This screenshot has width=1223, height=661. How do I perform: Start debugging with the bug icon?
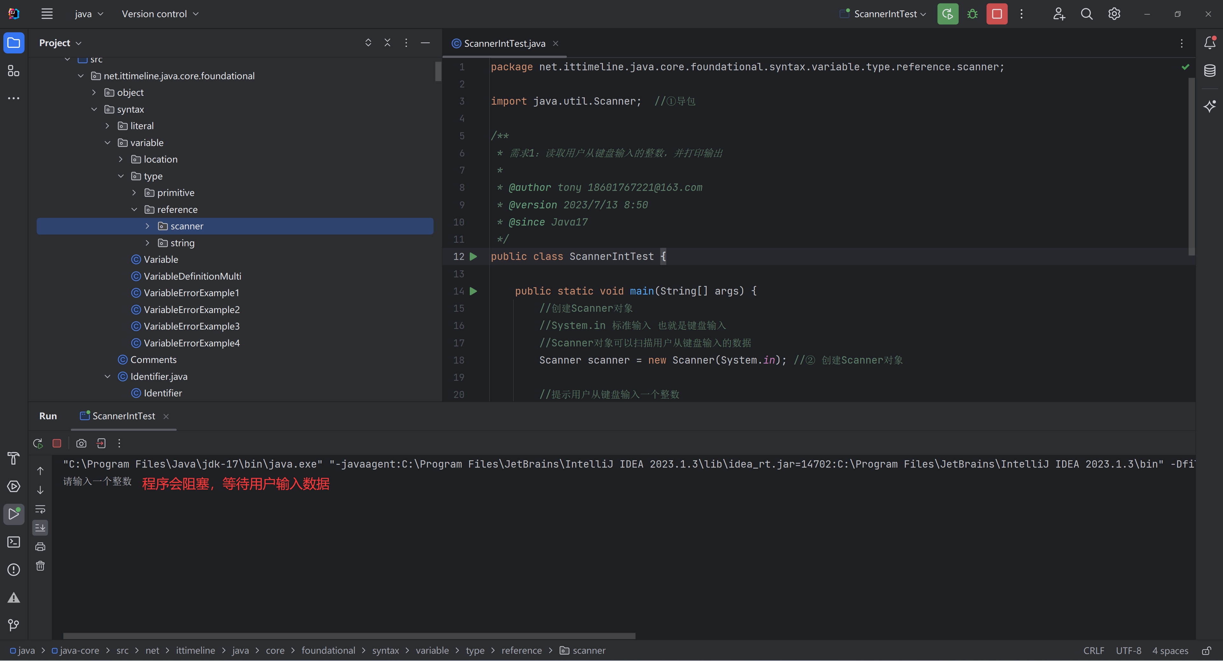click(x=972, y=14)
